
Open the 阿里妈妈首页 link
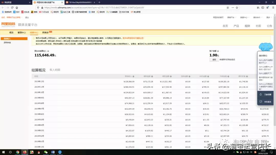pyautogui.click(x=218, y=17)
